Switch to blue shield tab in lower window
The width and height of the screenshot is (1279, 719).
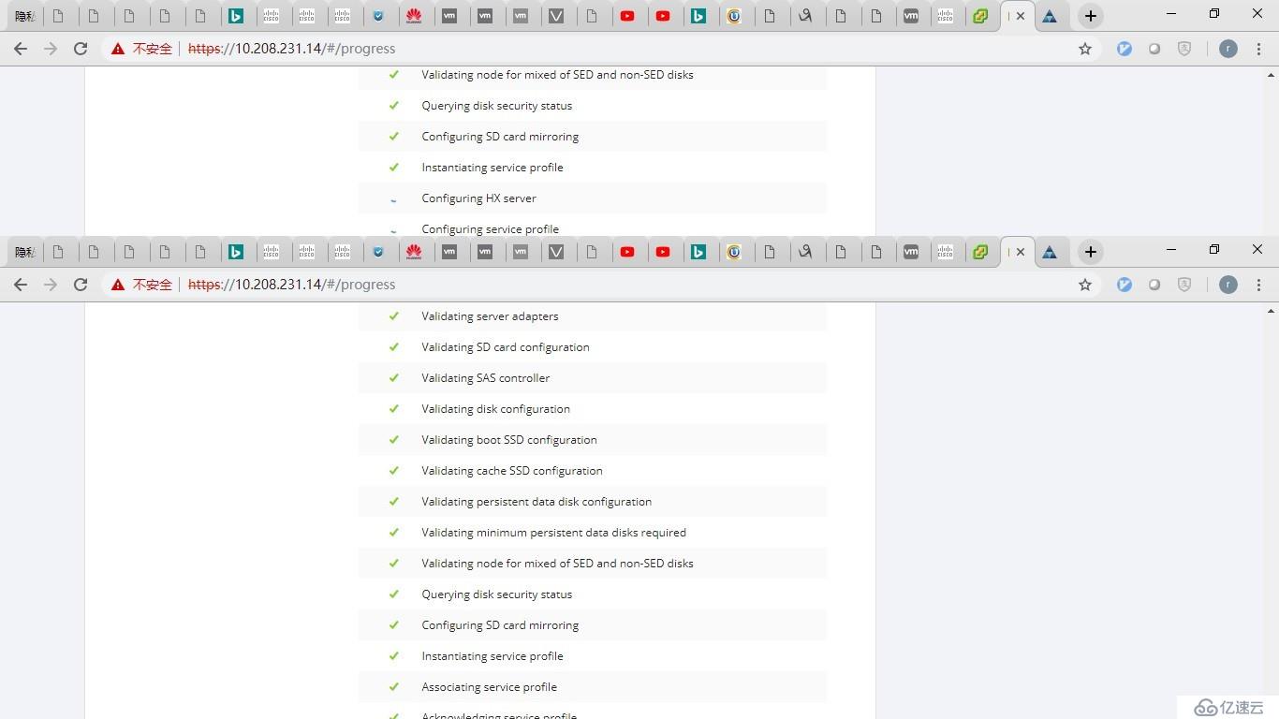(378, 252)
